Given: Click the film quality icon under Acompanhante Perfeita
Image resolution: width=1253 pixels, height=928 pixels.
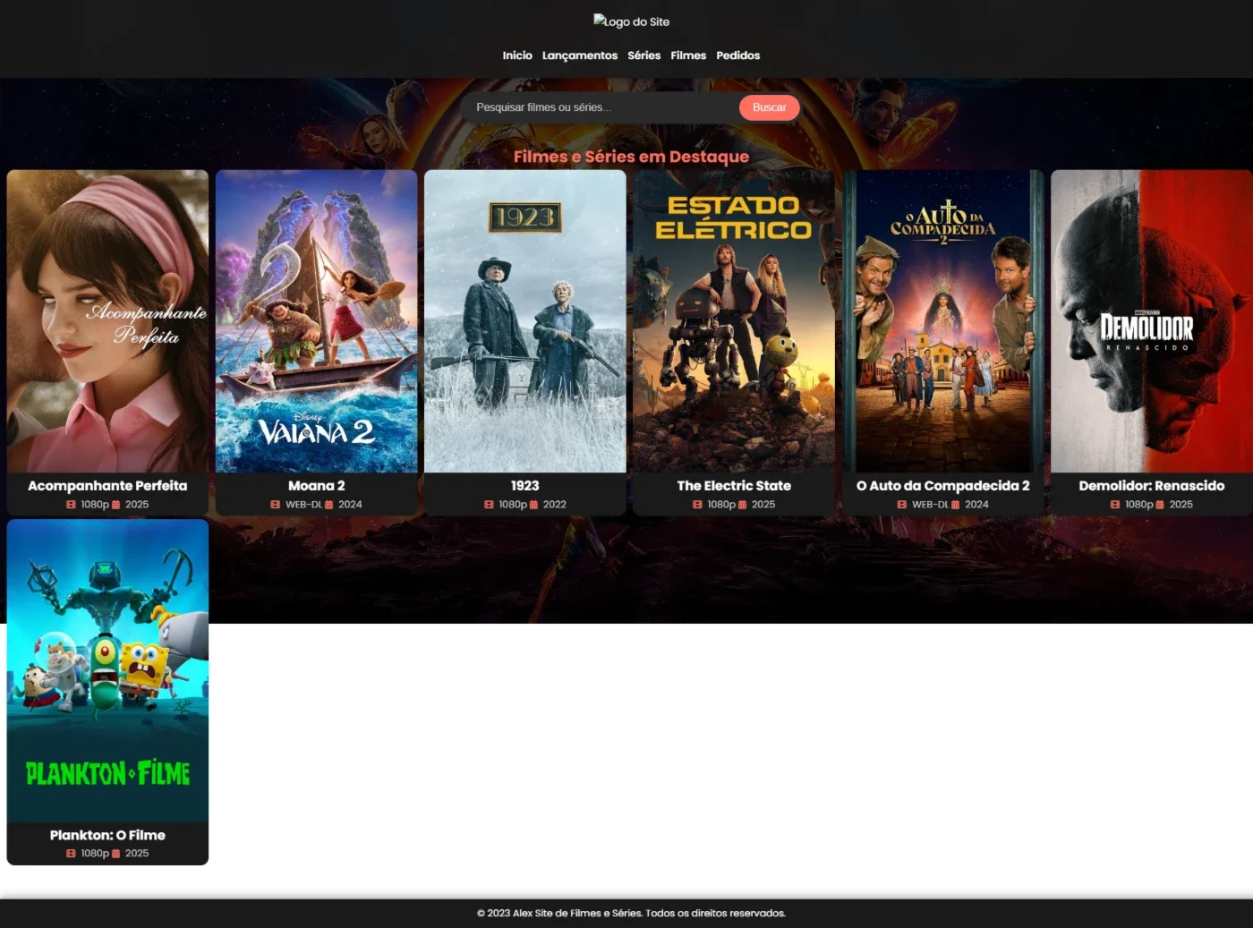Looking at the screenshot, I should (71, 505).
